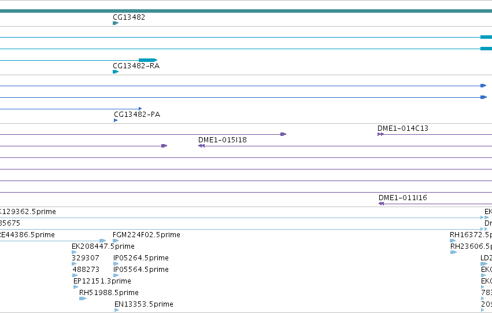492x313 pixels.
Task: Click the IP05264.5prime EST label
Action: tap(141, 258)
